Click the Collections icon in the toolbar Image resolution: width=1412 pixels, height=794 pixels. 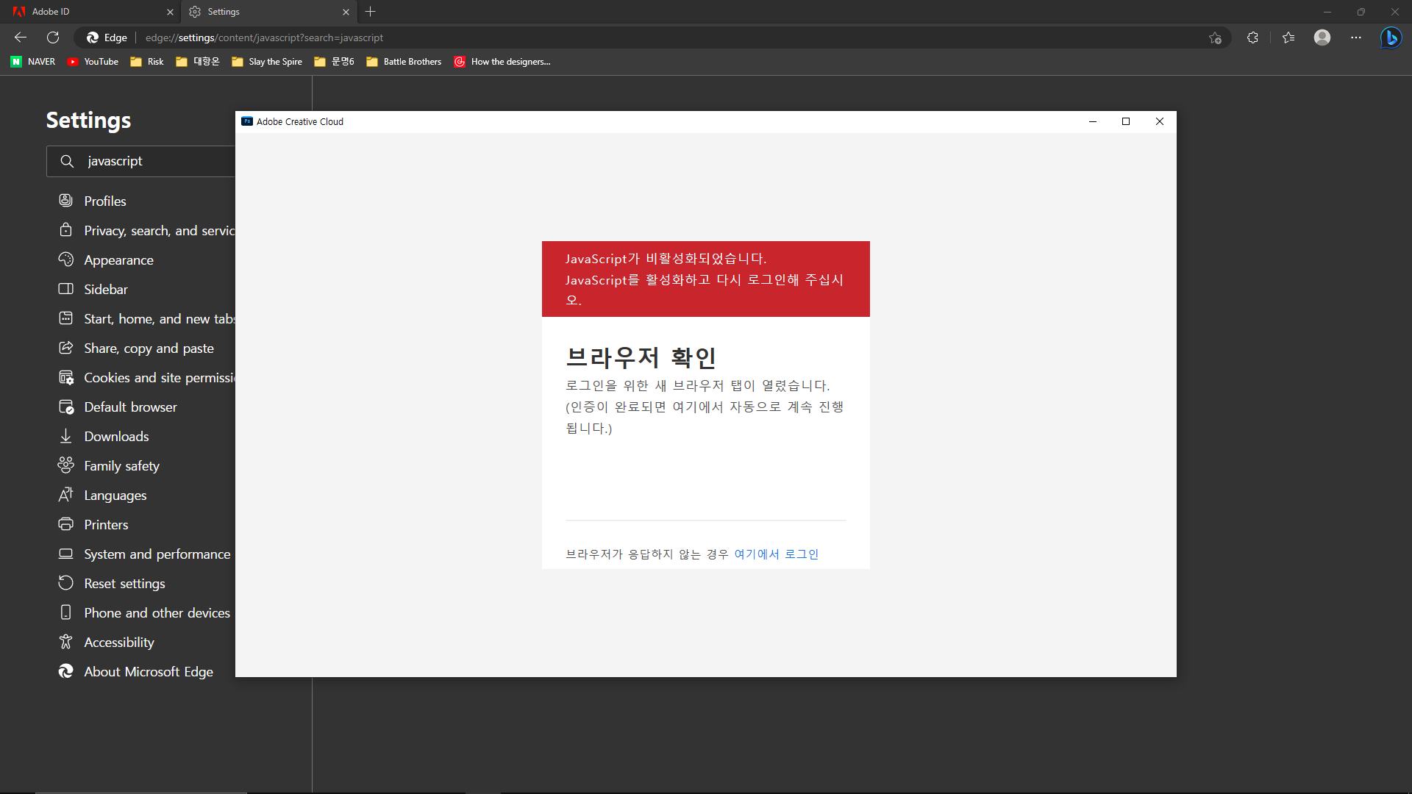pos(1289,37)
